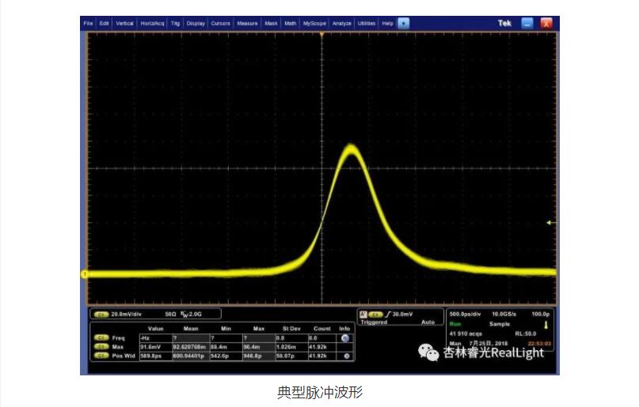Image resolution: width=639 pixels, height=407 pixels.
Task: Click the rising edge slope icon
Action: point(388,315)
